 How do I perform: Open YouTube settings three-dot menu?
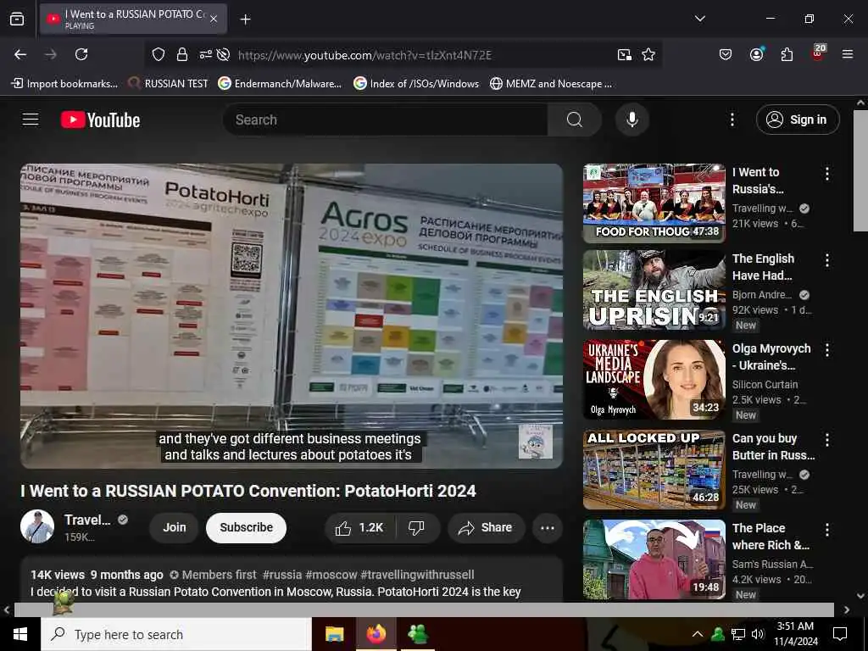(732, 120)
